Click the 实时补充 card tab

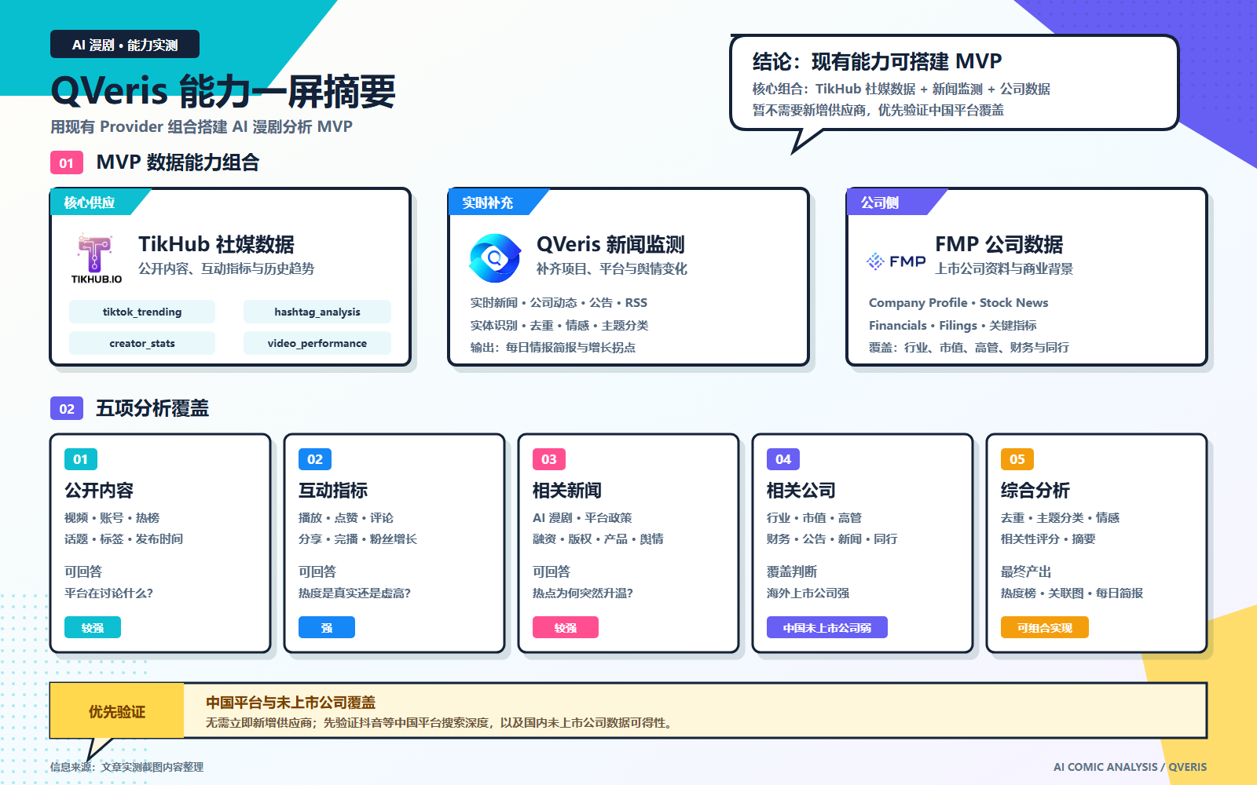[493, 203]
